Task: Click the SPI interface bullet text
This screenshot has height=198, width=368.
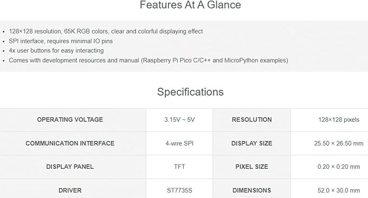Action: [x=61, y=41]
